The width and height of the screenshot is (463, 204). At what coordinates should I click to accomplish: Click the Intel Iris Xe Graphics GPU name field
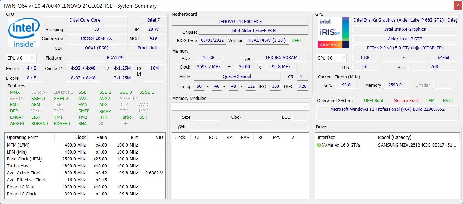pos(405,29)
